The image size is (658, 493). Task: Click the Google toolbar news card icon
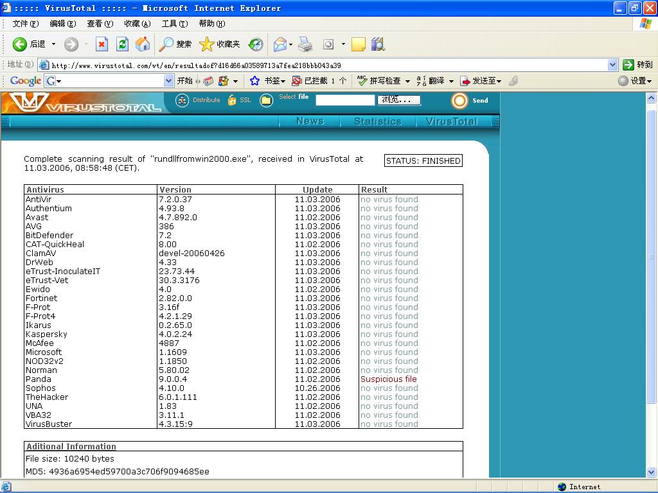point(208,81)
